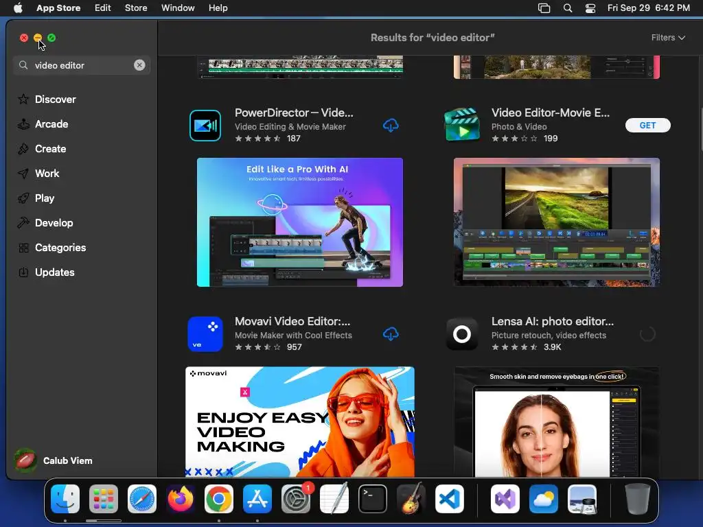Click the video editor search field
This screenshot has height=527, width=703.
81,65
